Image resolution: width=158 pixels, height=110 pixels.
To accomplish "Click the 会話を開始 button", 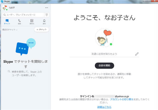I will point(104,66).
